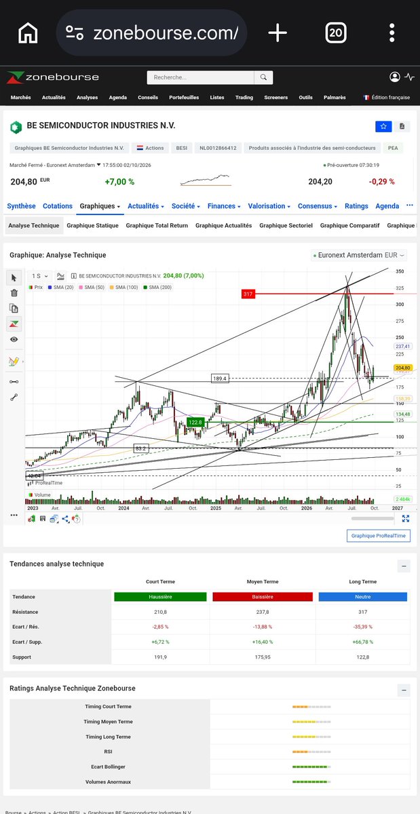The height and width of the screenshot is (814, 420).
Task: Click the info icon before stock name in chart
Action: 73,277
